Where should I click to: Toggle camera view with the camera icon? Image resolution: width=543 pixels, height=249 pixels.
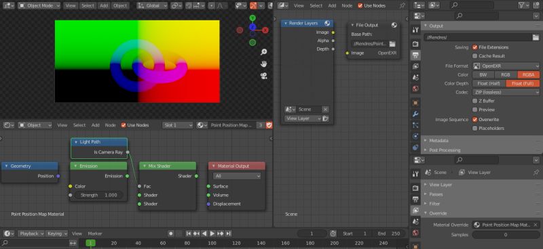click(x=264, y=76)
